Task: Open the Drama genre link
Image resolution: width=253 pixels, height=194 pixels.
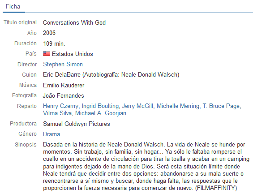Action: [x=51, y=134]
